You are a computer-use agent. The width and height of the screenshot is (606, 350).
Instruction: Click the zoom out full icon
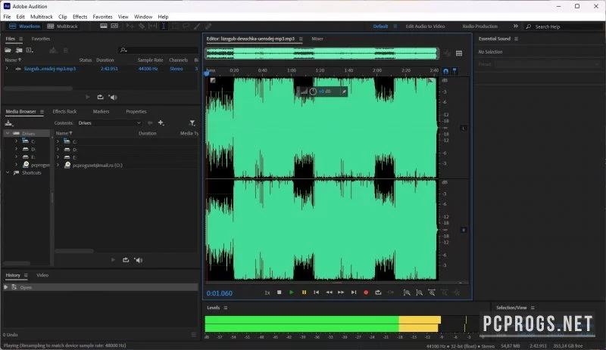(x=432, y=293)
